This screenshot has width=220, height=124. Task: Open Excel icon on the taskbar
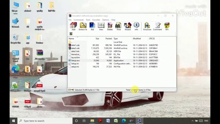pyautogui.click(x=116, y=121)
